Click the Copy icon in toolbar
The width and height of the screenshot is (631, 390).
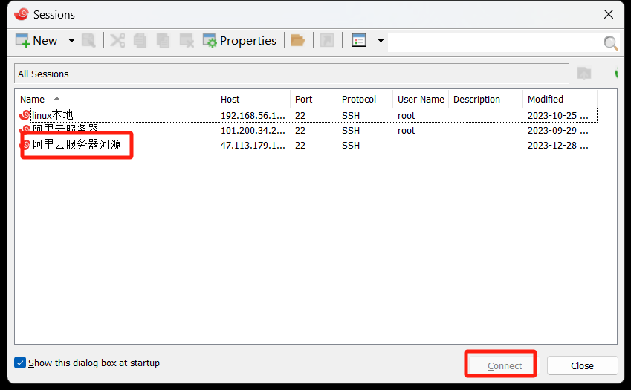pos(140,41)
